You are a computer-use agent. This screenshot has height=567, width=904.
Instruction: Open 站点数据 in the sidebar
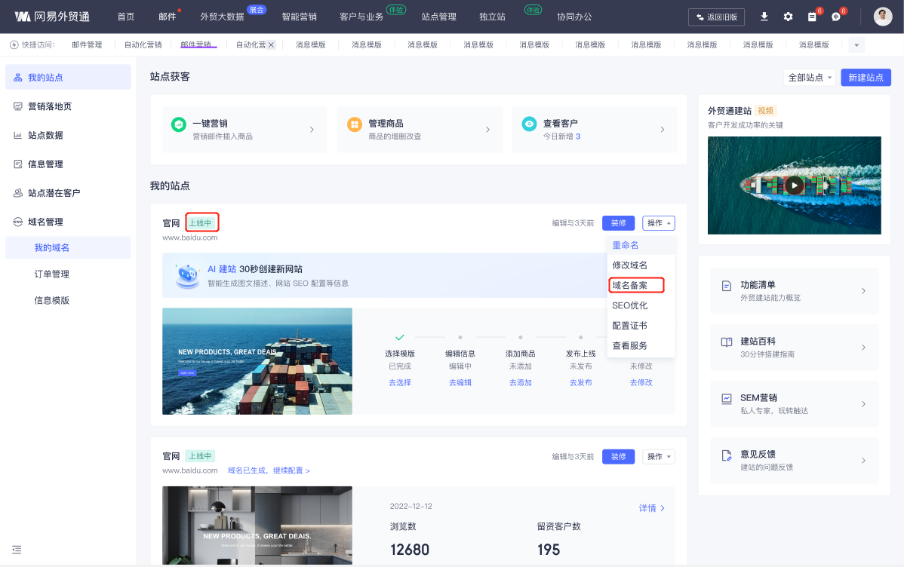tap(45, 135)
